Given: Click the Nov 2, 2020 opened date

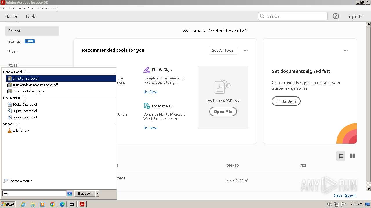Looking at the screenshot, I should point(237,181).
